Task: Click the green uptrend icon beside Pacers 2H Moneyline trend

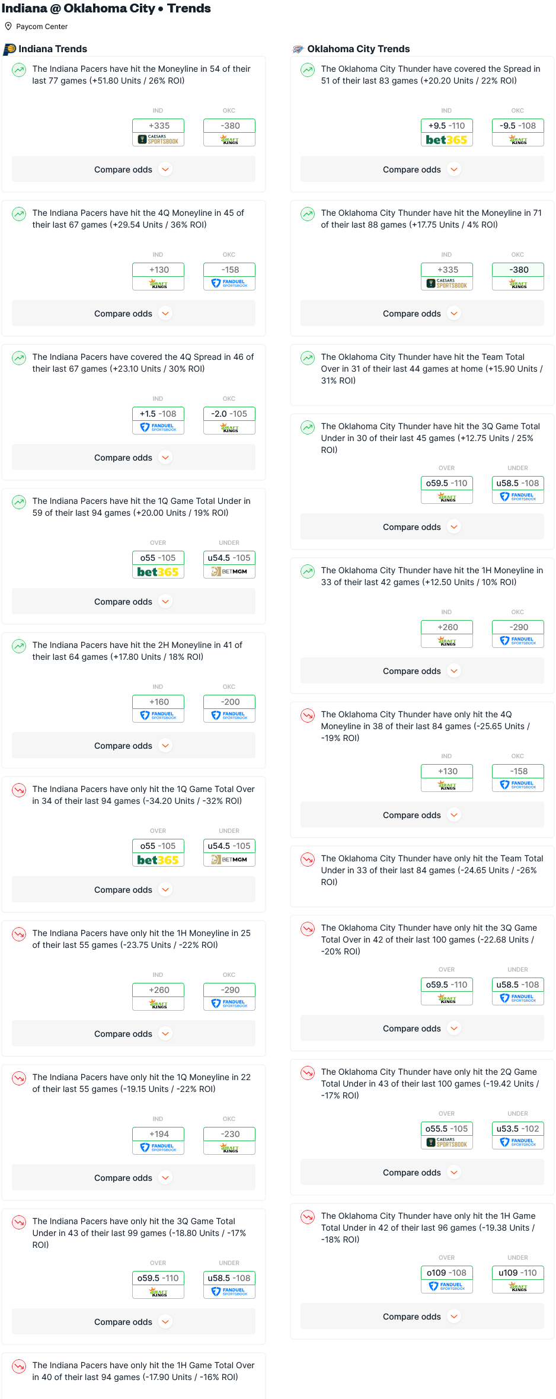Action: (x=19, y=646)
